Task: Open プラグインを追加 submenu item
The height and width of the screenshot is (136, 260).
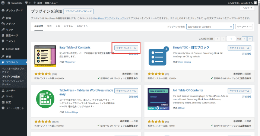Action: pos(11,77)
